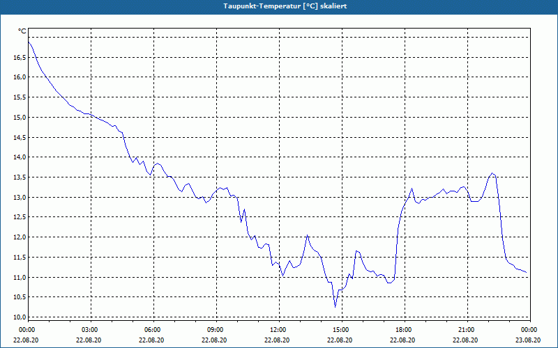The width and height of the screenshot is (558, 348).
Task: Click the 12:00 time axis label
Action: pos(279,330)
